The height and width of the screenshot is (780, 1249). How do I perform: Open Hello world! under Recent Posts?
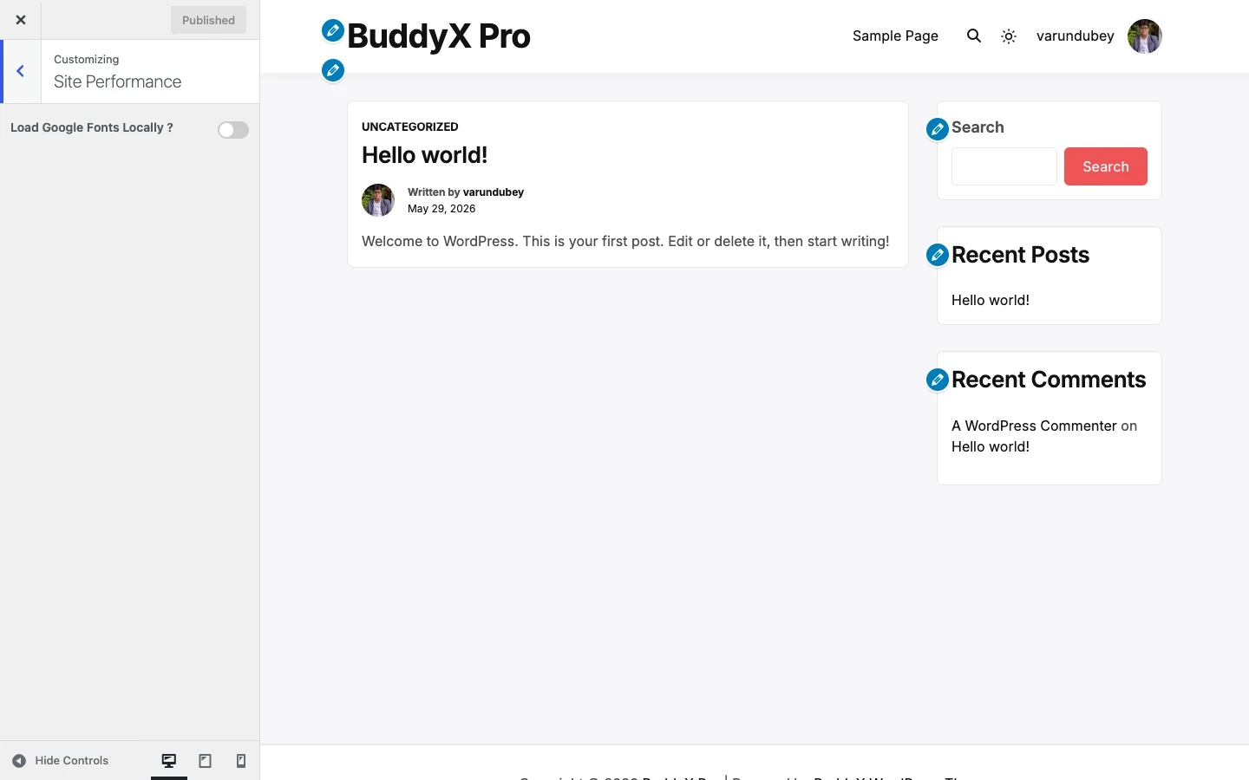[991, 301]
